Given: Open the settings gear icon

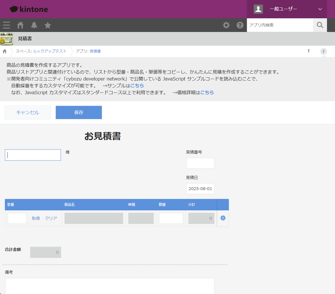Looking at the screenshot, I should tap(226, 25).
